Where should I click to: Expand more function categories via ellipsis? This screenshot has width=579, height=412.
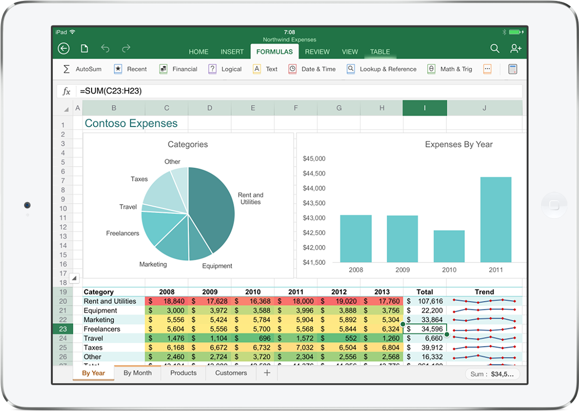tap(487, 69)
